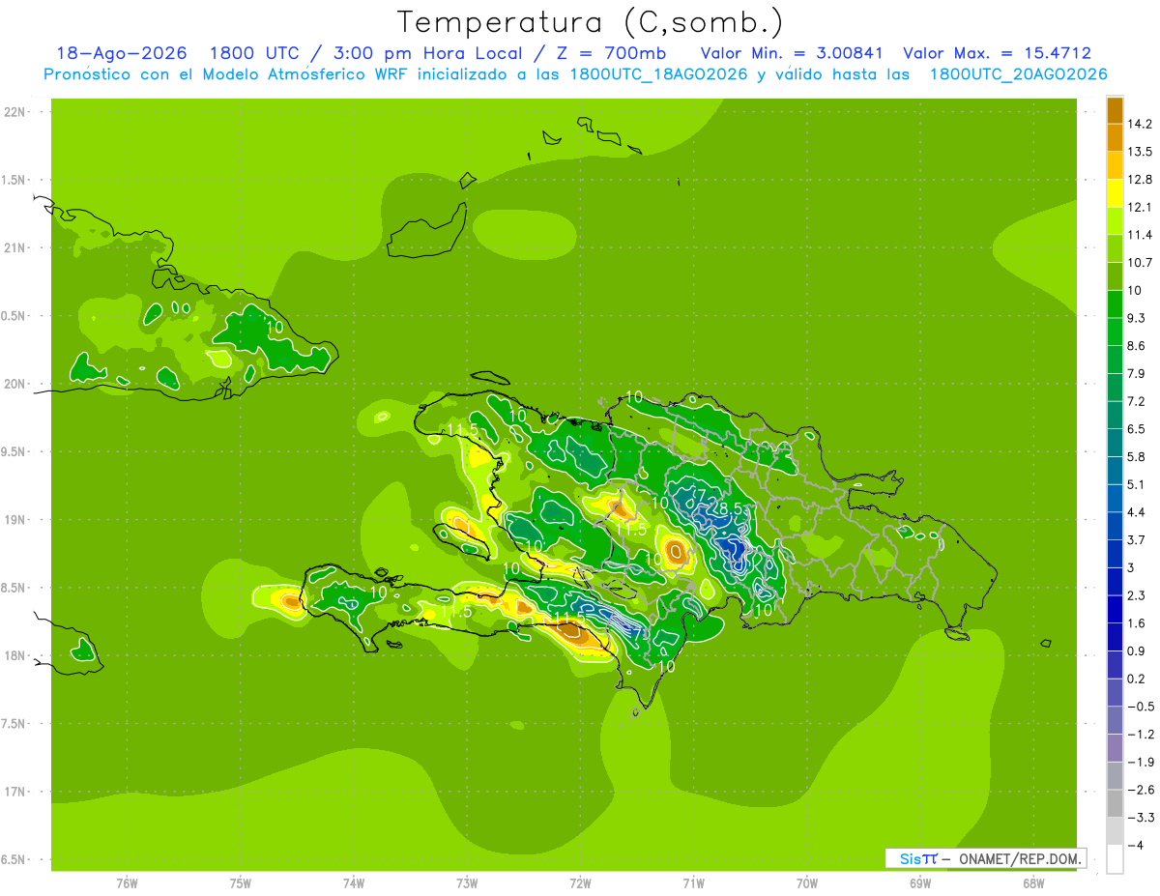The width and height of the screenshot is (1160, 896).
Task: Select the legend swatch between -0.5 and 0.2
Action: pos(1115,692)
